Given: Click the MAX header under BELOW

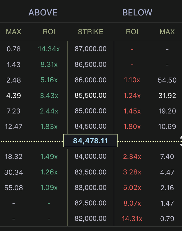Looking at the screenshot, I should [x=167, y=32].
